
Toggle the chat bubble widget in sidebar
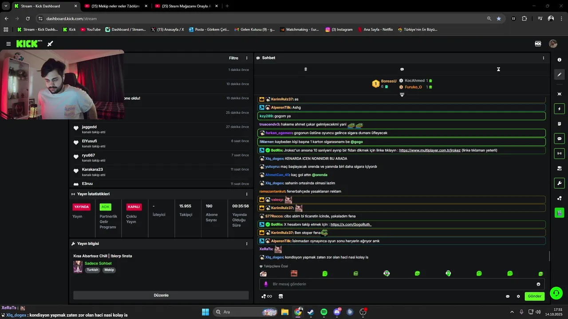(x=559, y=139)
